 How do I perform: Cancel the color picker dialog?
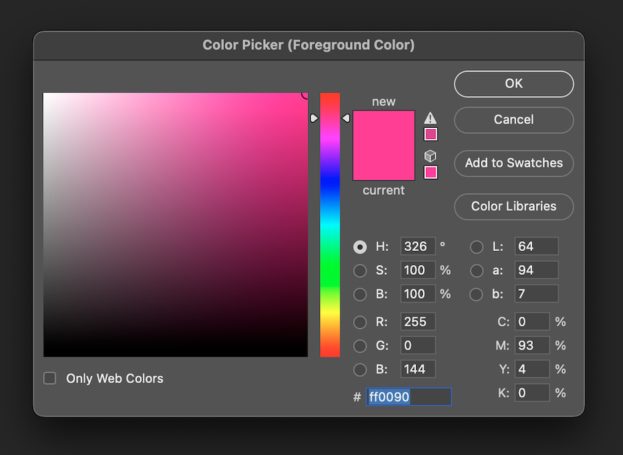514,120
